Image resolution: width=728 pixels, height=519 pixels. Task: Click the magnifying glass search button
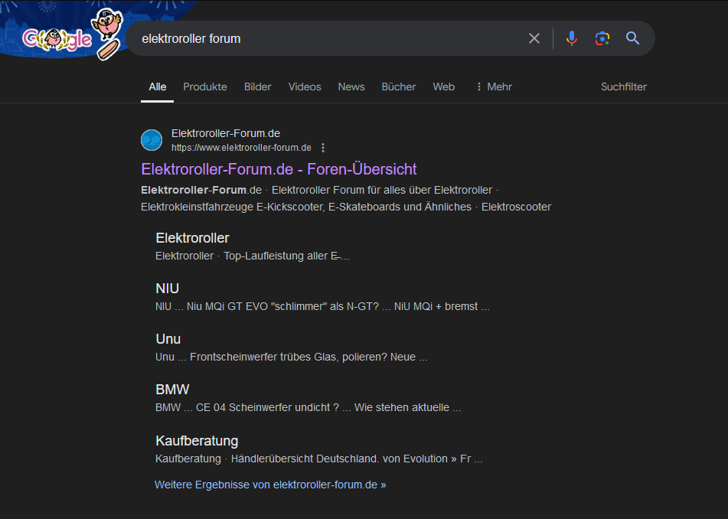(x=632, y=38)
